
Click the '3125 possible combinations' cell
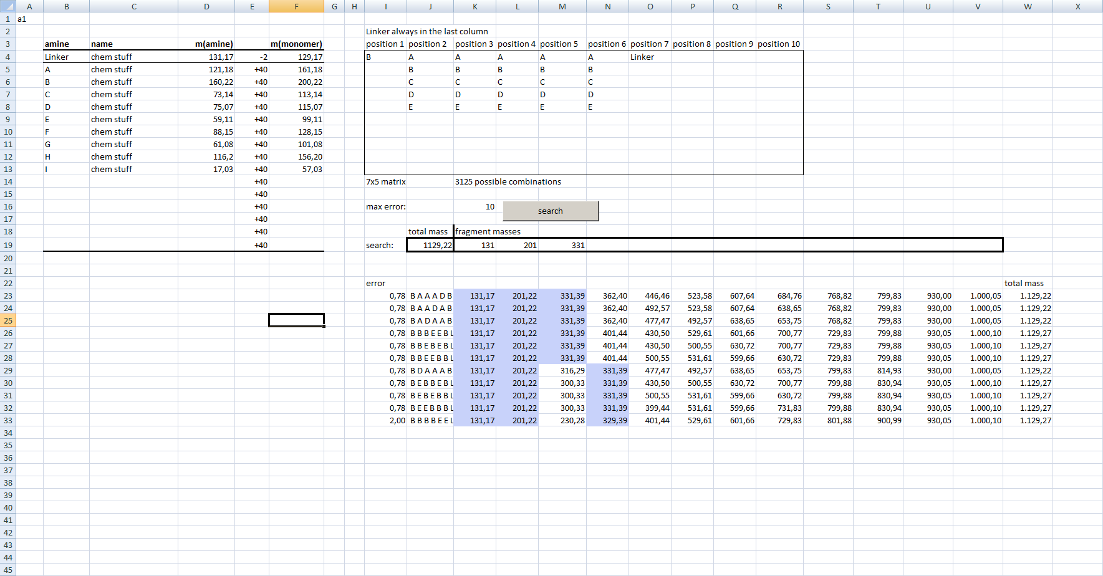coord(508,182)
